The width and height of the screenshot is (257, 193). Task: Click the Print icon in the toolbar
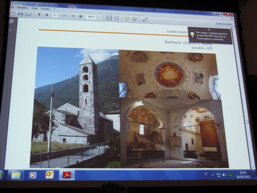20,14
